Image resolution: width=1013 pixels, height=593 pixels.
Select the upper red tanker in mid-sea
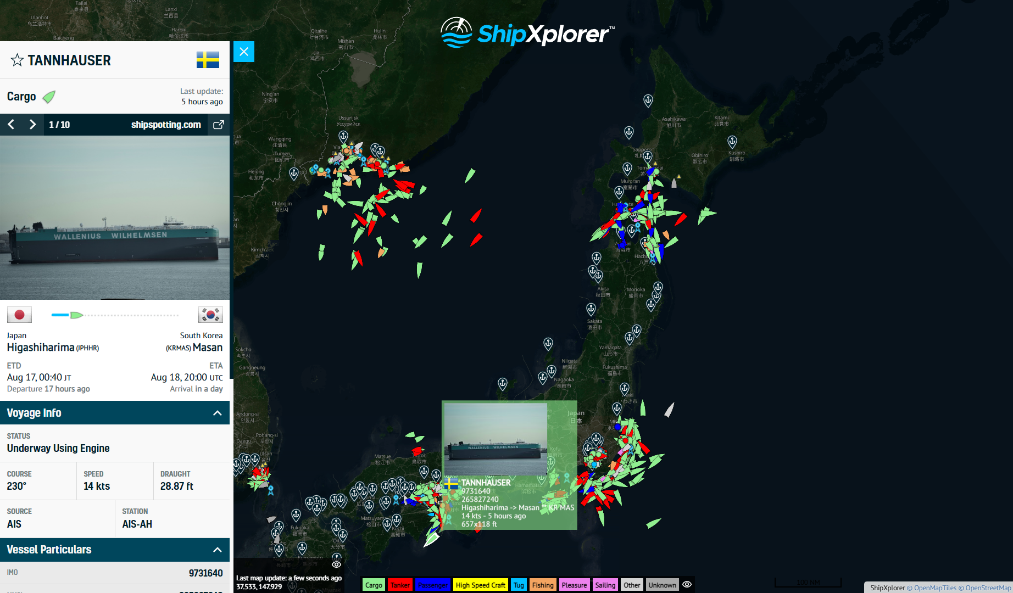476,215
